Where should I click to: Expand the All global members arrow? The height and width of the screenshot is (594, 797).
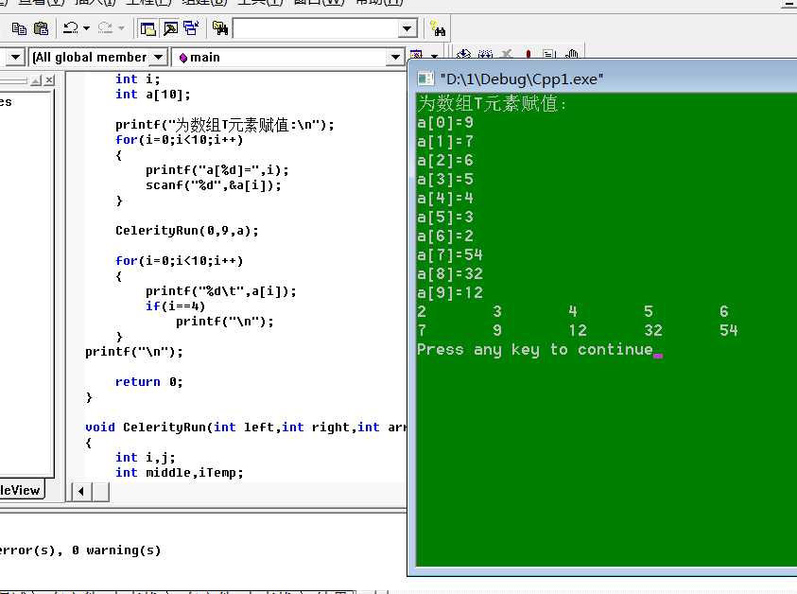159,57
